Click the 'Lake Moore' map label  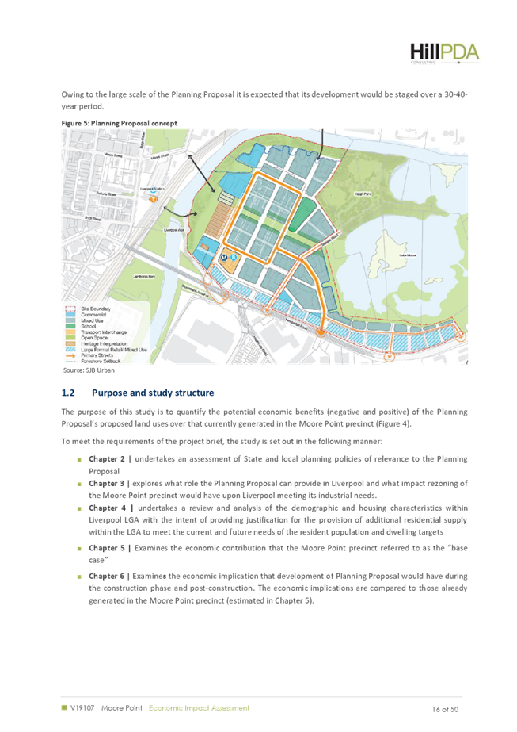point(408,255)
